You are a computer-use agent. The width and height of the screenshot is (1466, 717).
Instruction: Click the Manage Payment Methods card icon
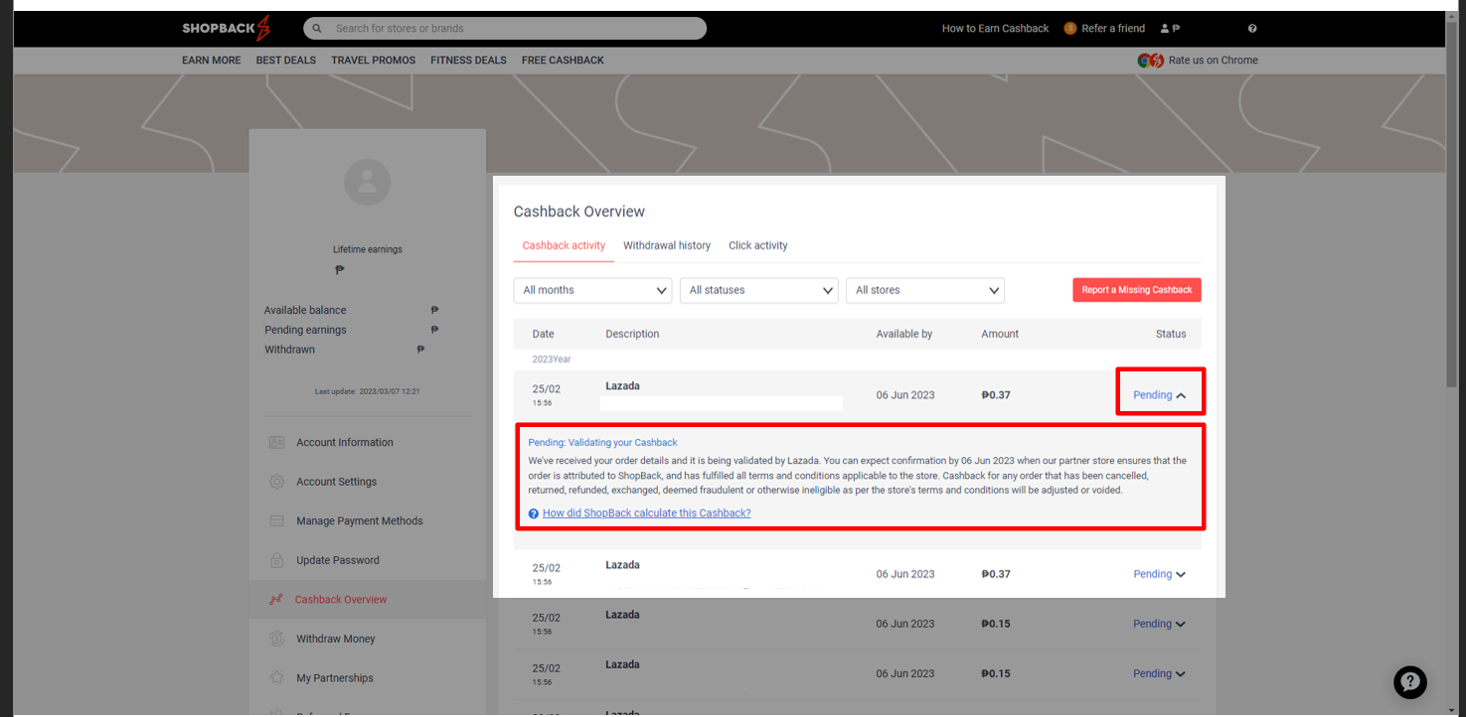276,520
